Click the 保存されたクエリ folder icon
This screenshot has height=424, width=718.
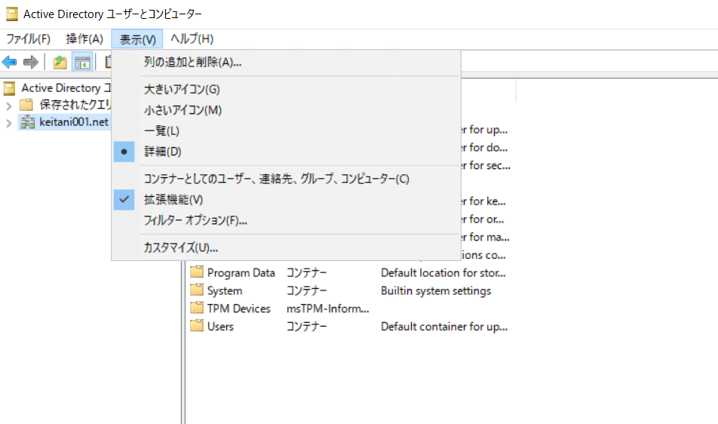point(26,105)
